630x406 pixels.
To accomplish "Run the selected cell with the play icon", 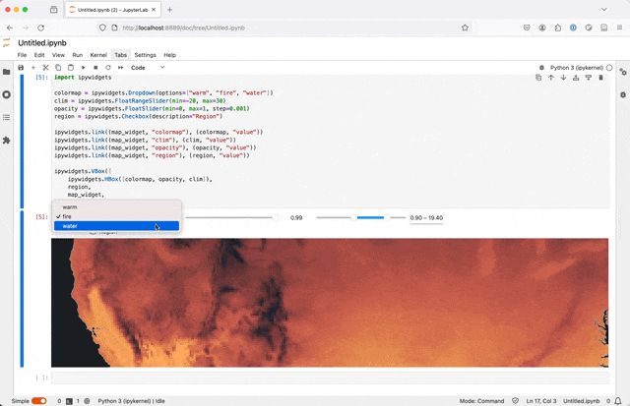I will 83,68.
